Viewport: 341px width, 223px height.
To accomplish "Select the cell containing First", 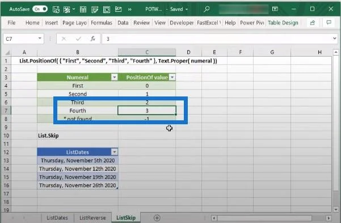I will [78, 86].
